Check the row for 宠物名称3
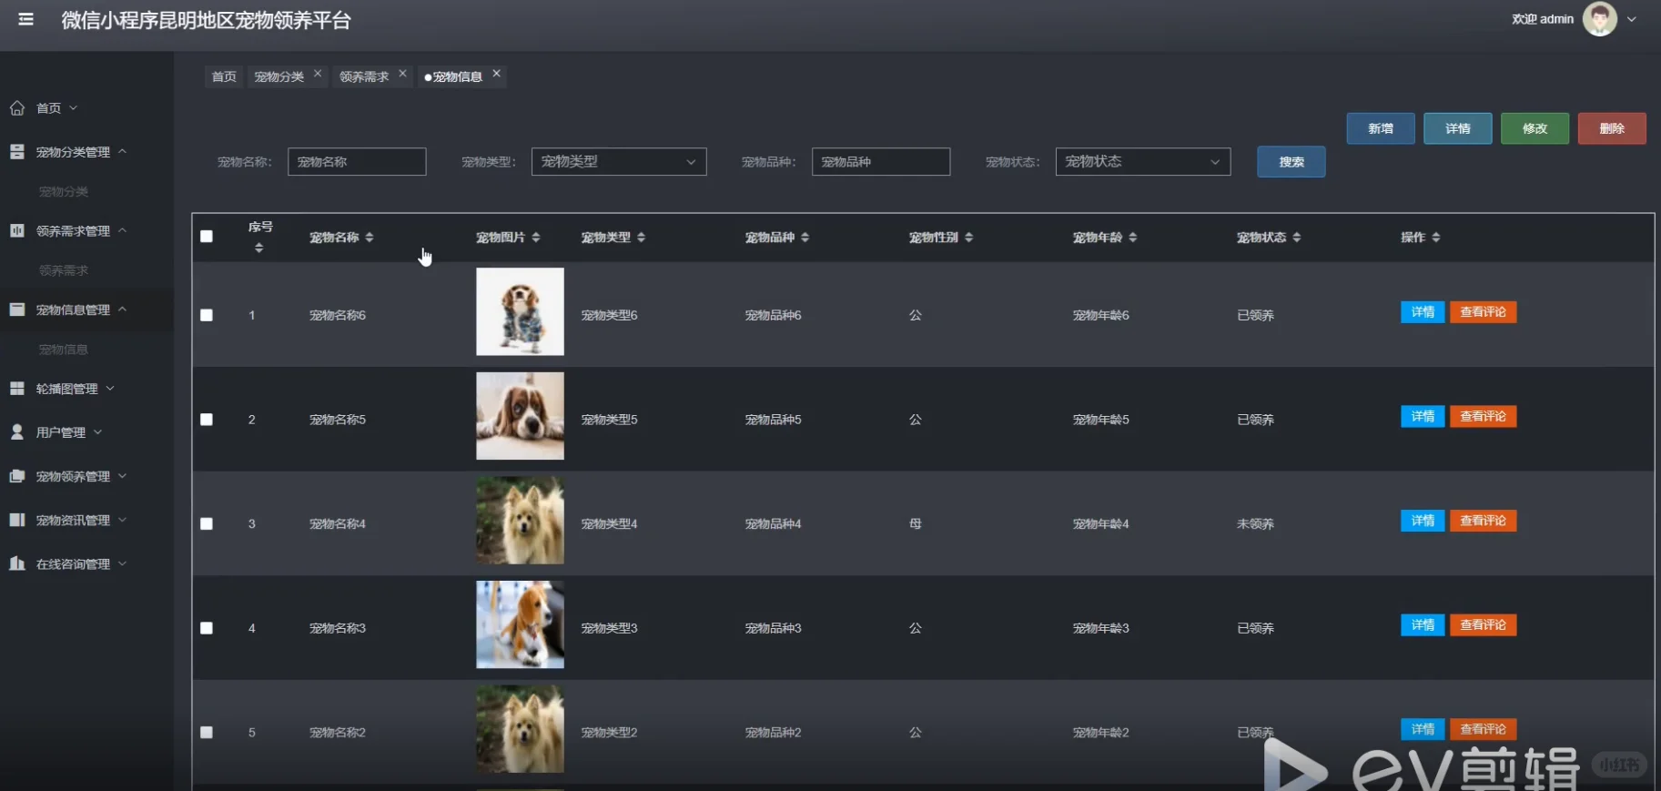The image size is (1661, 791). coord(207,628)
